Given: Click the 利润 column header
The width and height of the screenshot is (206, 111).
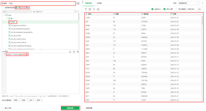Looking at the screenshot, I should point(99,14).
